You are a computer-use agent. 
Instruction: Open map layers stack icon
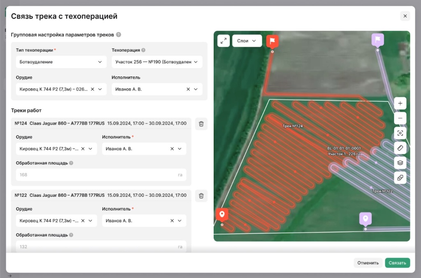(x=400, y=163)
